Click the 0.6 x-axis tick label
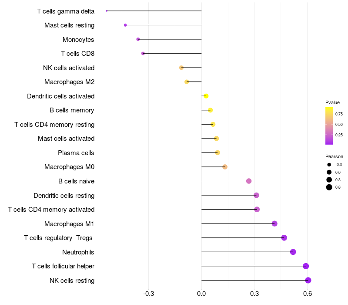Screen dimensions: 348x305 click(x=308, y=294)
